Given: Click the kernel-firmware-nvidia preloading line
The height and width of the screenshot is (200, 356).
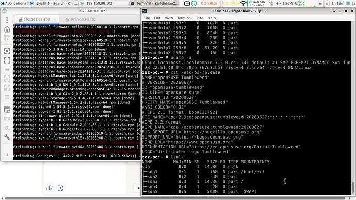Looking at the screenshot, I should pos(77,147).
